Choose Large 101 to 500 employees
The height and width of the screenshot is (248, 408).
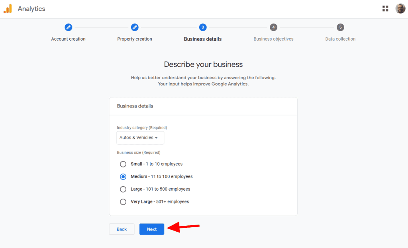click(x=123, y=189)
